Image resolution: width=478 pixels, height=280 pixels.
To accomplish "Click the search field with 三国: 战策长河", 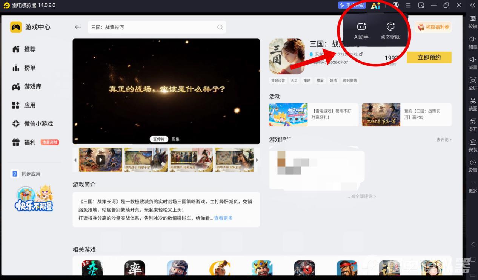I will coord(157,27).
